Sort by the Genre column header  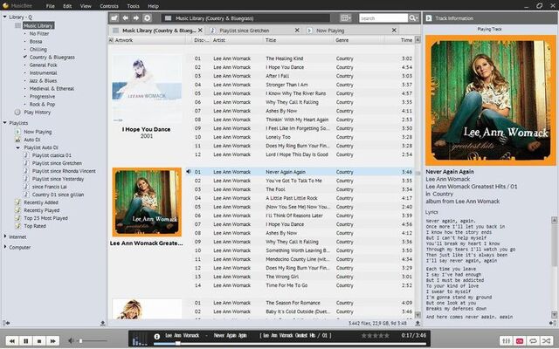pos(359,40)
